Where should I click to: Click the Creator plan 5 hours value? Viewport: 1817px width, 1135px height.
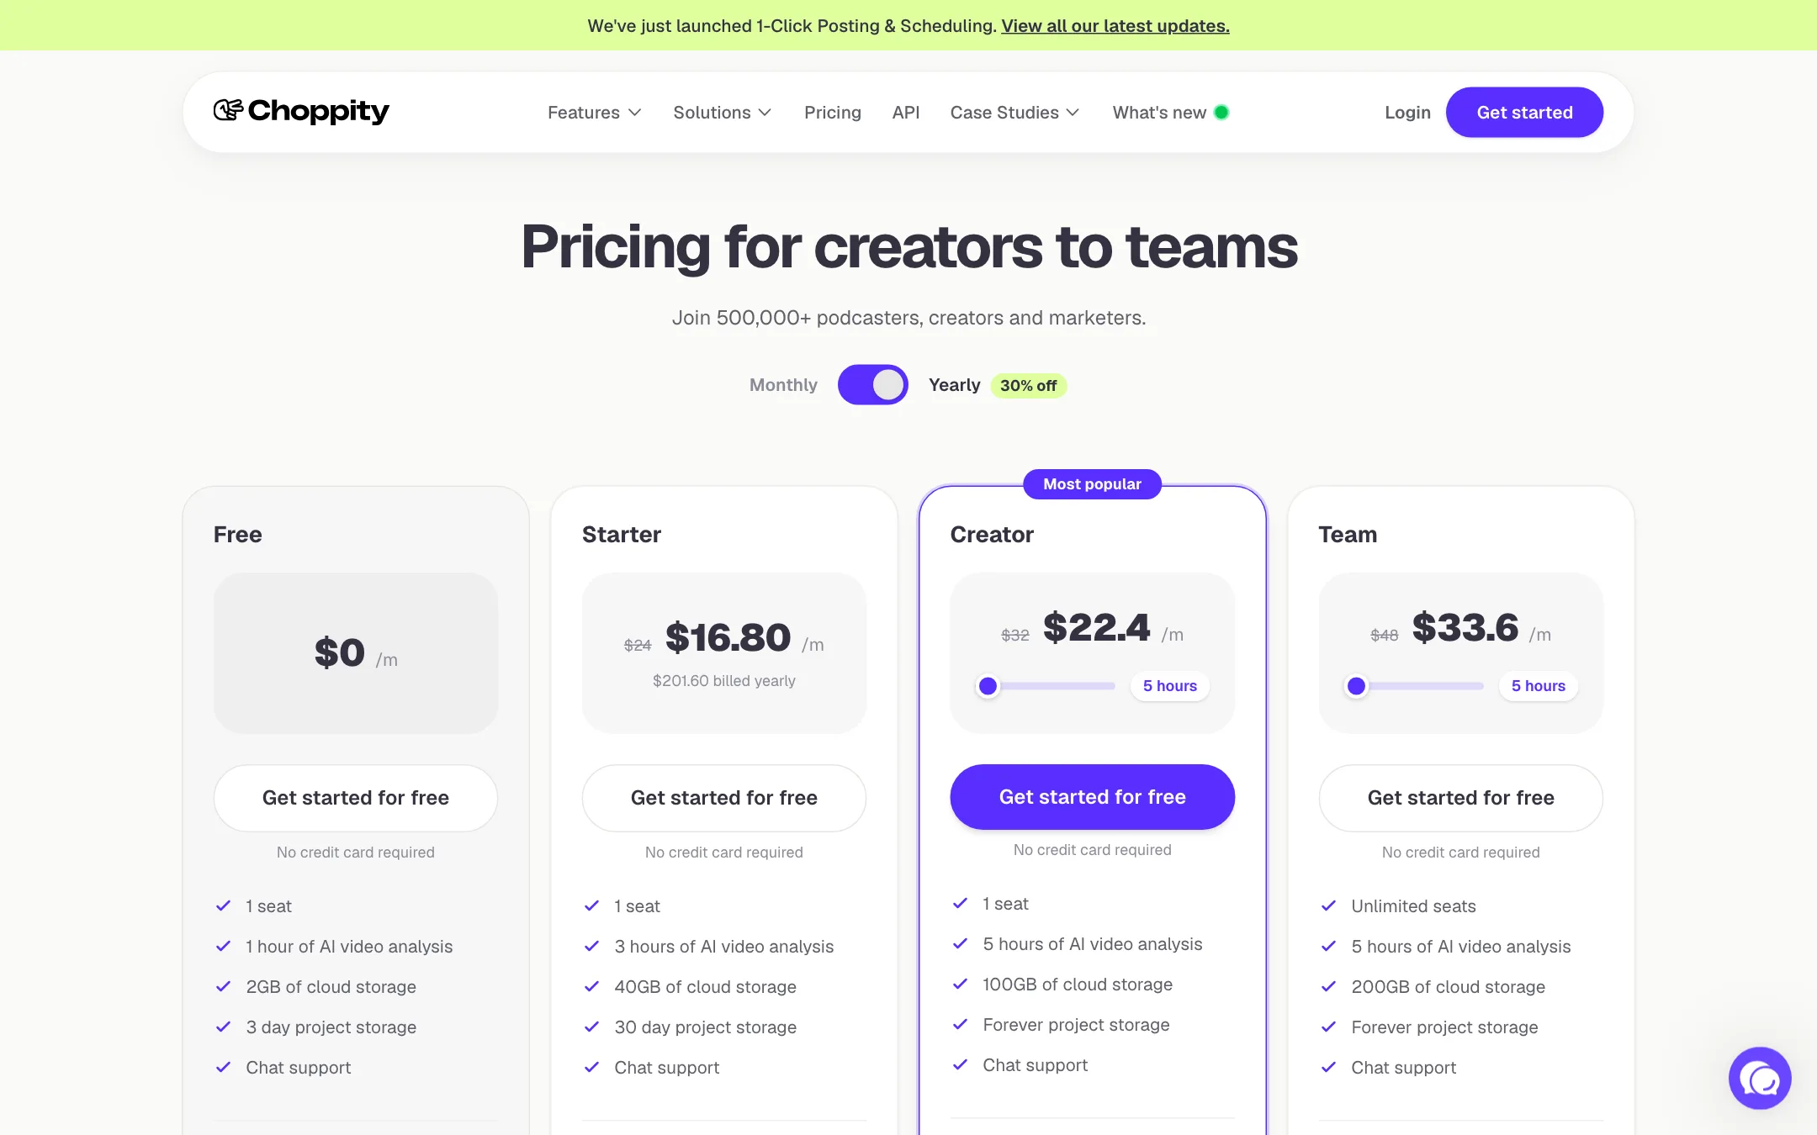(x=1169, y=686)
